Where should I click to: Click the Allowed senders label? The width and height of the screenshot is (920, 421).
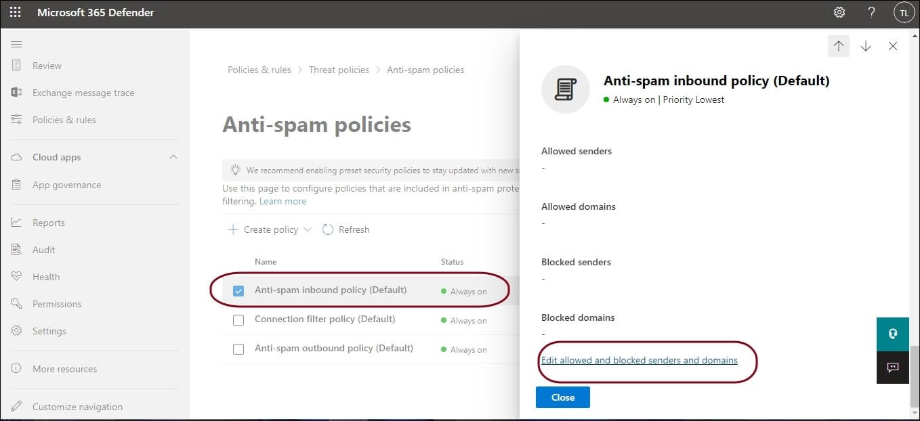coord(577,151)
